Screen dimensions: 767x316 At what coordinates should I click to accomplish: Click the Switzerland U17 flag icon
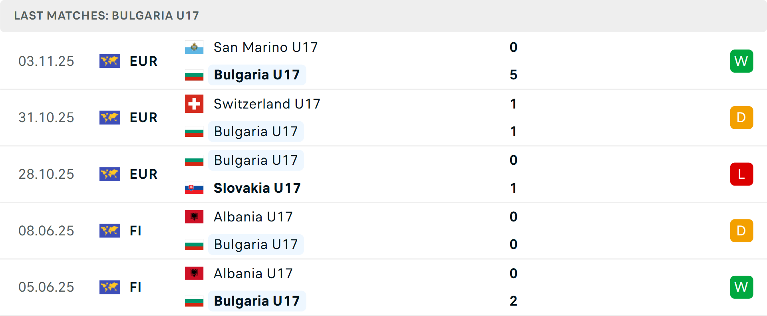(x=194, y=104)
